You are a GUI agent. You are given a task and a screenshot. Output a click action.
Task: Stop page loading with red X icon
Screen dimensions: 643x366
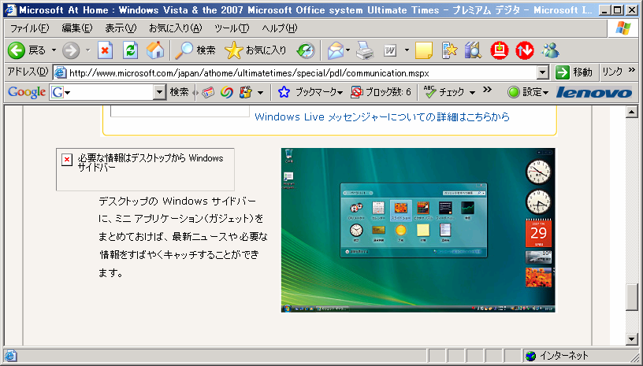[x=105, y=50]
